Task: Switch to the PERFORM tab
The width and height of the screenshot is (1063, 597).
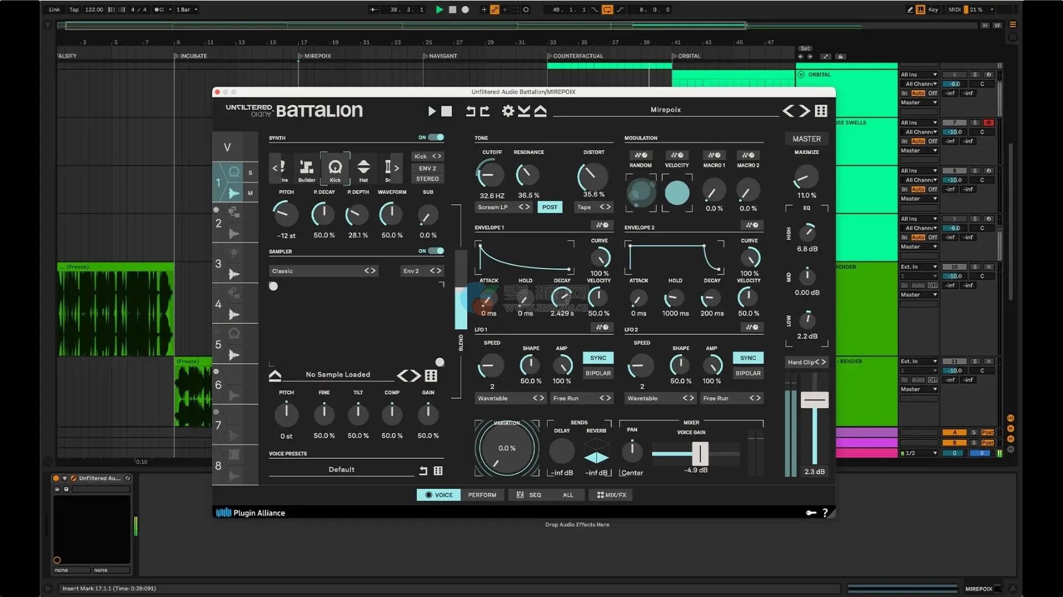Action: (x=482, y=495)
